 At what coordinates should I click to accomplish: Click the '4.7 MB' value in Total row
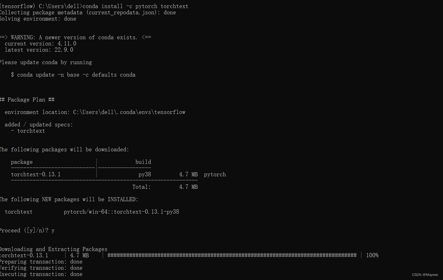pos(188,187)
